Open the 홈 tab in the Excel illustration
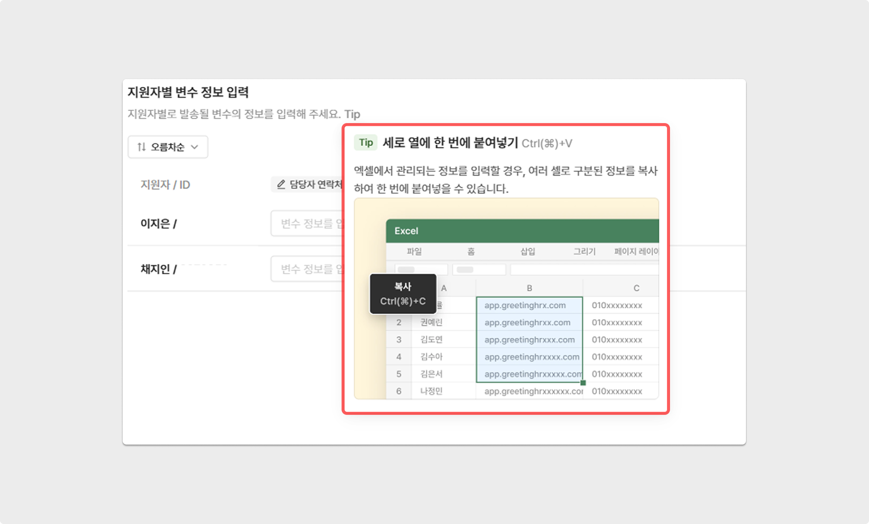869x524 pixels. [471, 251]
